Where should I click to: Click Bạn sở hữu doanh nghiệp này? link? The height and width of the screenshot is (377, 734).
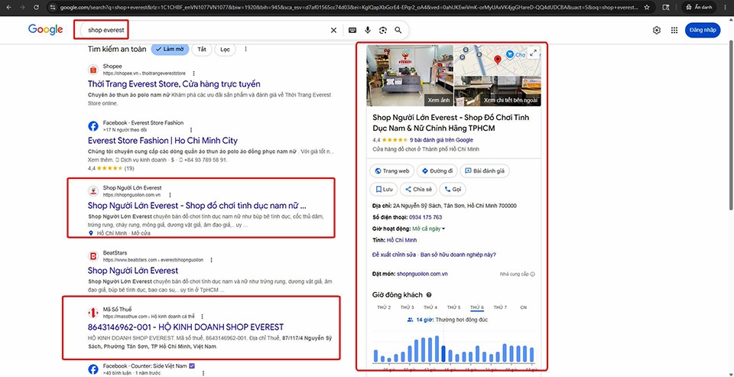pyautogui.click(x=458, y=255)
